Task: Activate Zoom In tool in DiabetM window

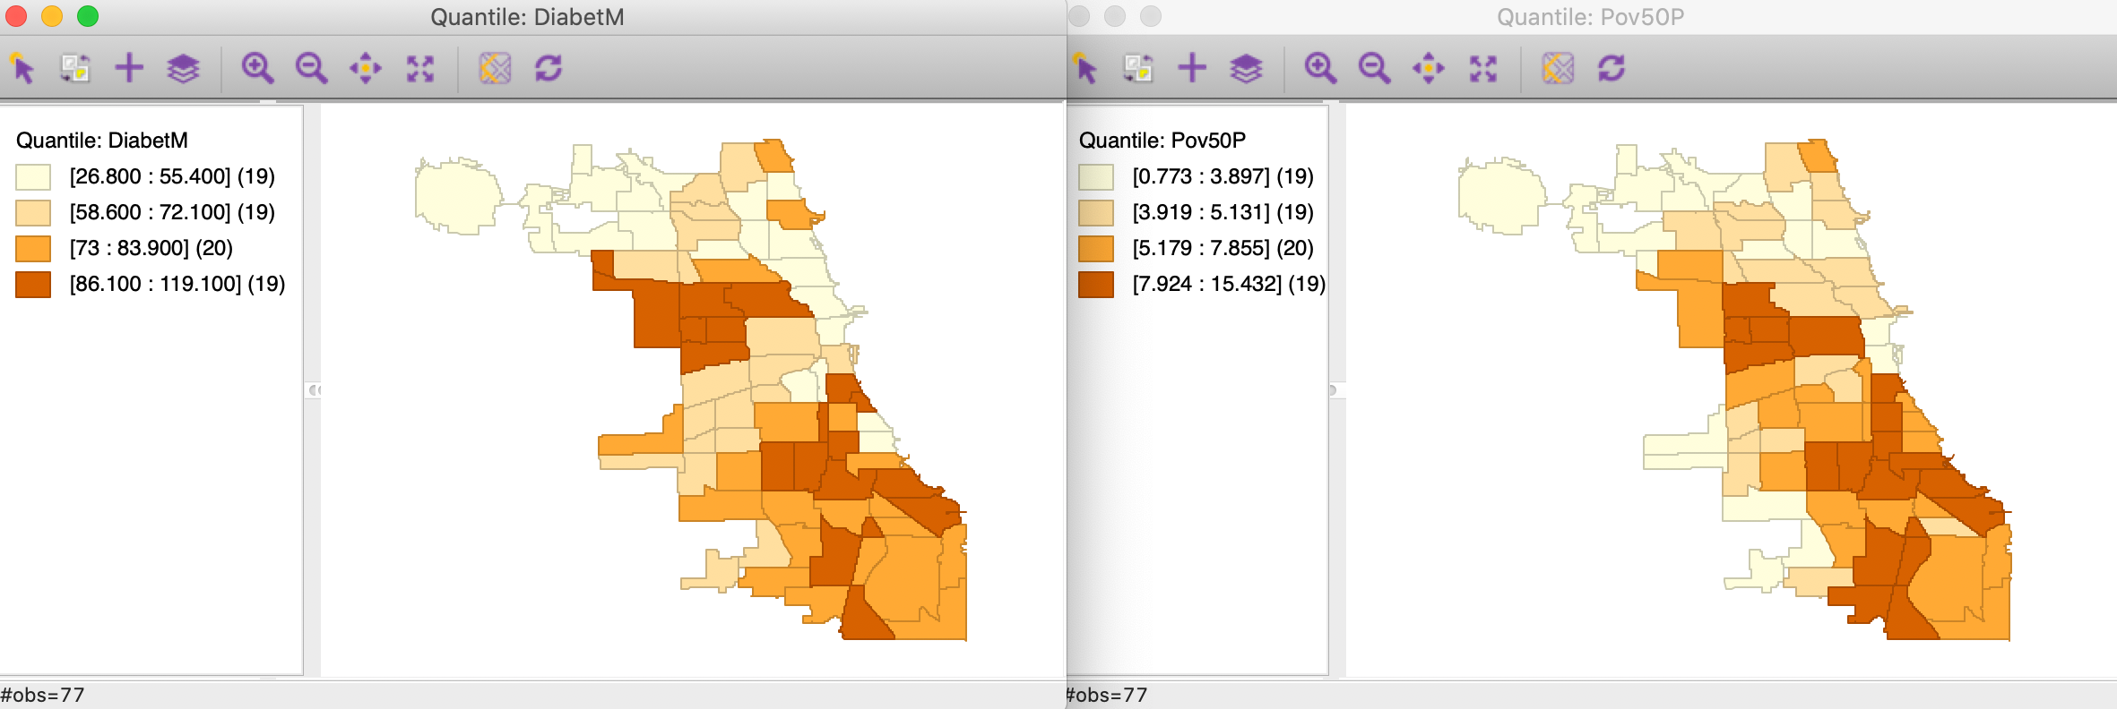Action: click(257, 68)
